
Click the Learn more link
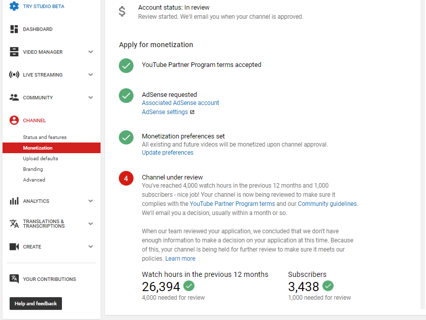tap(180, 259)
